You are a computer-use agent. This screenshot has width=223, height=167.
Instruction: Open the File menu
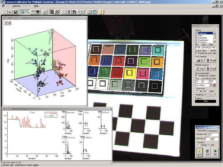8,6
